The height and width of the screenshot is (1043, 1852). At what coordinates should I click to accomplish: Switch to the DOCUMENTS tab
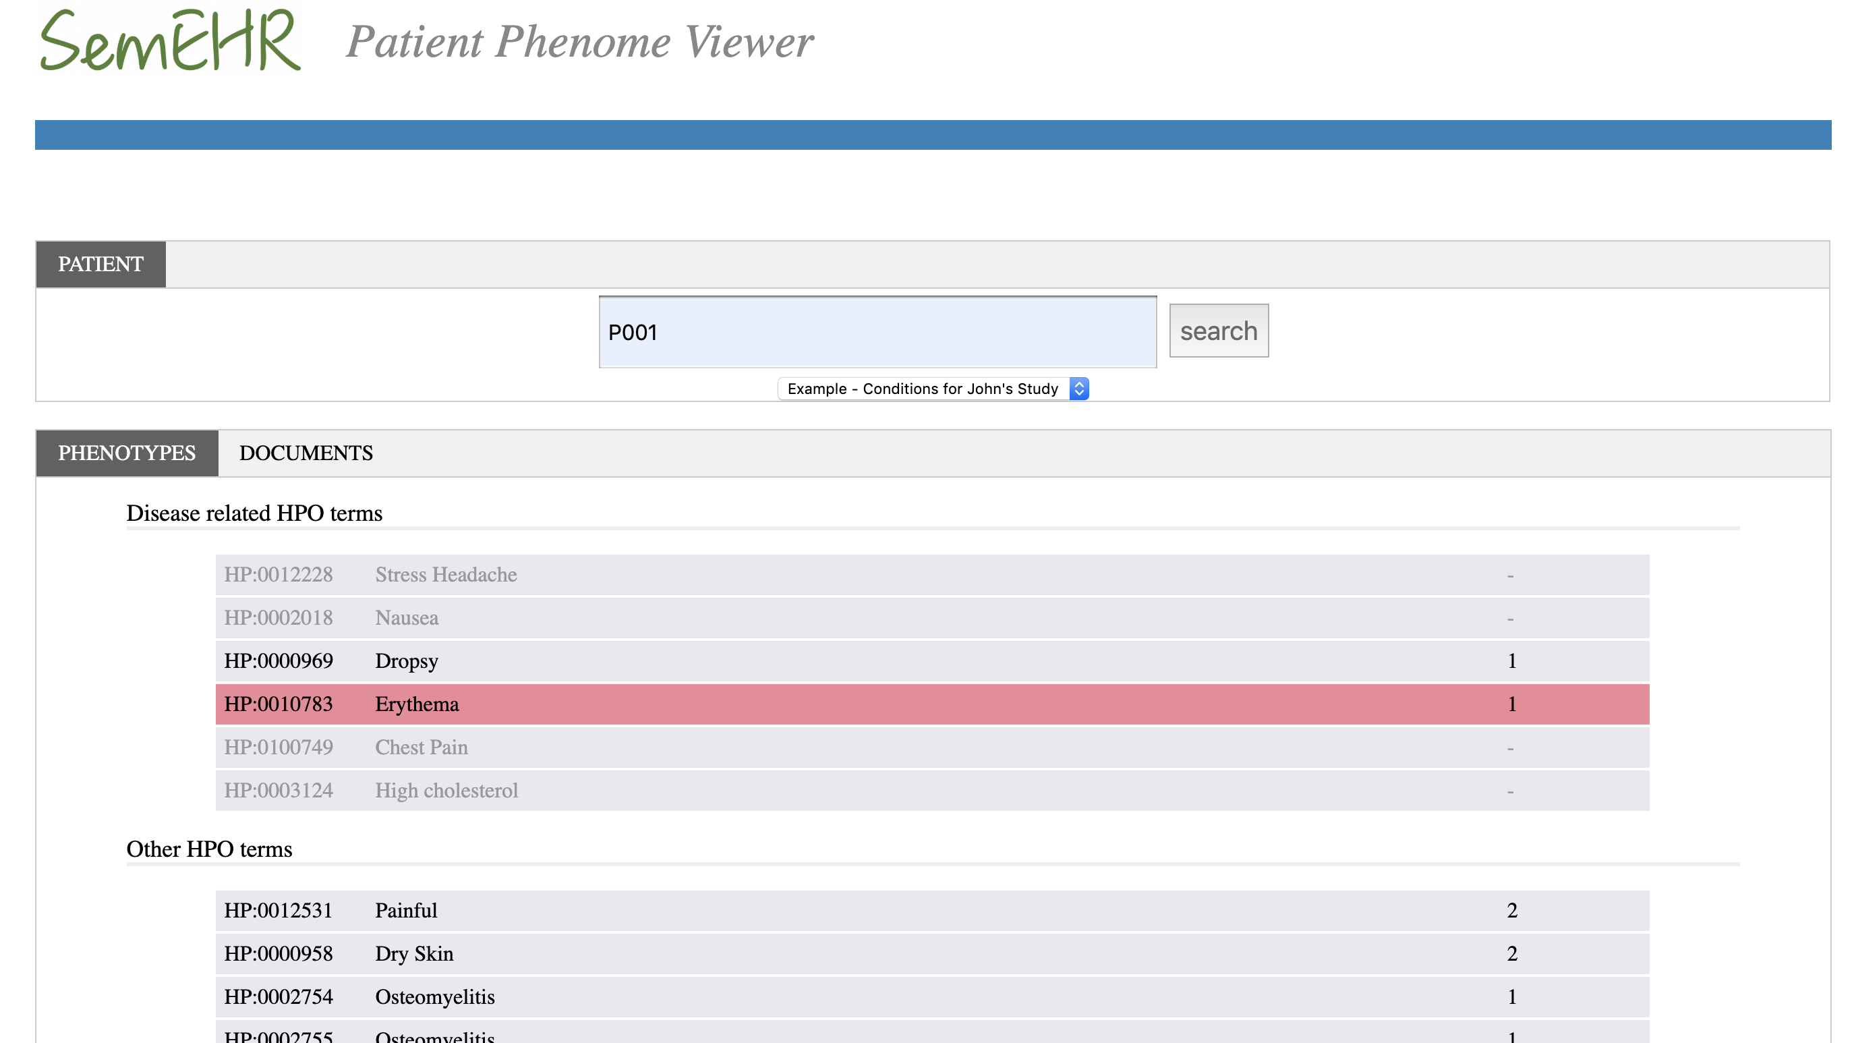click(306, 453)
